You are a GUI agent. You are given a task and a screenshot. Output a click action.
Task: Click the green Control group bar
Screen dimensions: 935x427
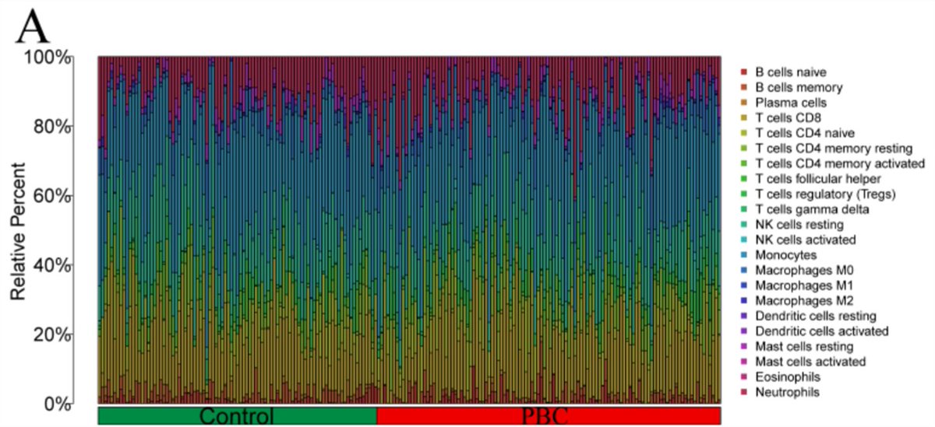coord(238,415)
